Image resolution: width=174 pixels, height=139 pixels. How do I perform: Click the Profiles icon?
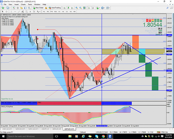point(8,8)
